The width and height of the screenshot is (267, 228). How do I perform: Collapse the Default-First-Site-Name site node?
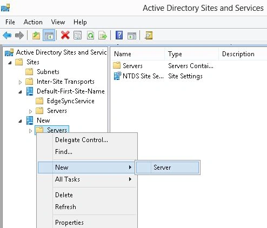click(20, 92)
